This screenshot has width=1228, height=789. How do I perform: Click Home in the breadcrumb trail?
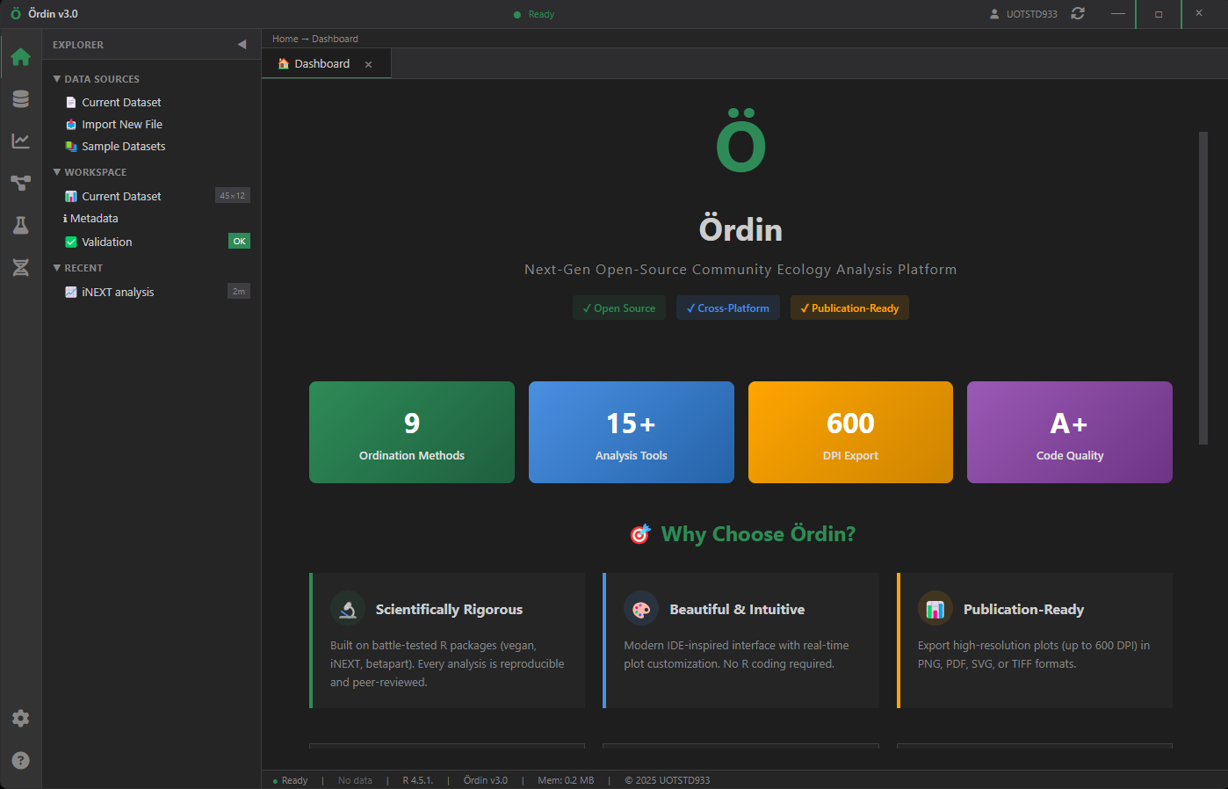click(283, 39)
